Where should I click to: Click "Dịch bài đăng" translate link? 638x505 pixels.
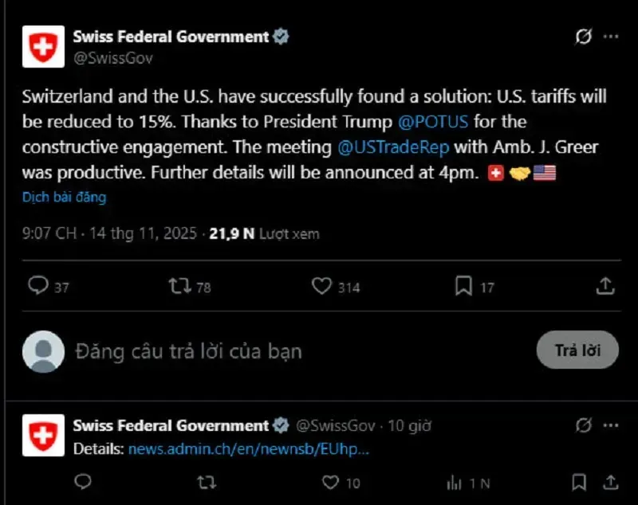point(64,197)
